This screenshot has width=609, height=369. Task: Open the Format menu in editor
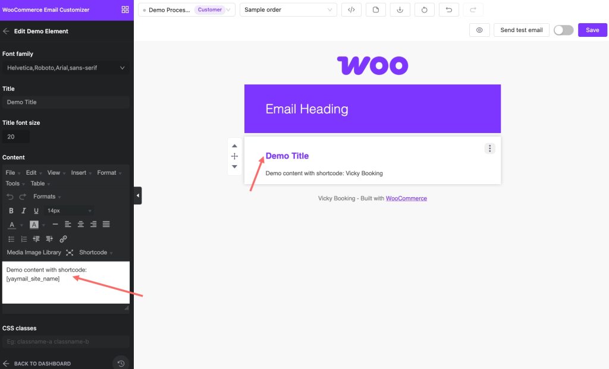[109, 173]
